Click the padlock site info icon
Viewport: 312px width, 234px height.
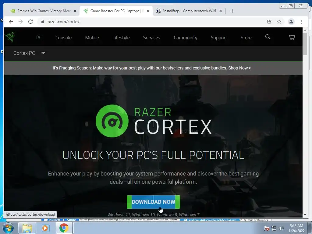pos(43,22)
